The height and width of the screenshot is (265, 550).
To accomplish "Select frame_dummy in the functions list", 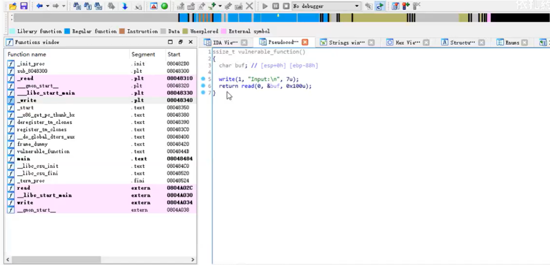I will click(x=101, y=144).
